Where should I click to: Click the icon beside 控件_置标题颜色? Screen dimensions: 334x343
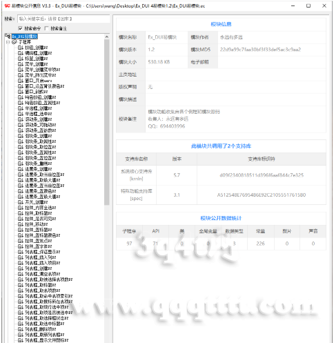click(x=21, y=235)
